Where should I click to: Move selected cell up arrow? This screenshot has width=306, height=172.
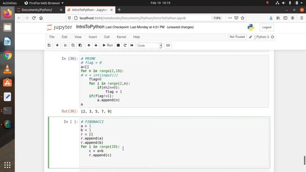coord(89,45)
